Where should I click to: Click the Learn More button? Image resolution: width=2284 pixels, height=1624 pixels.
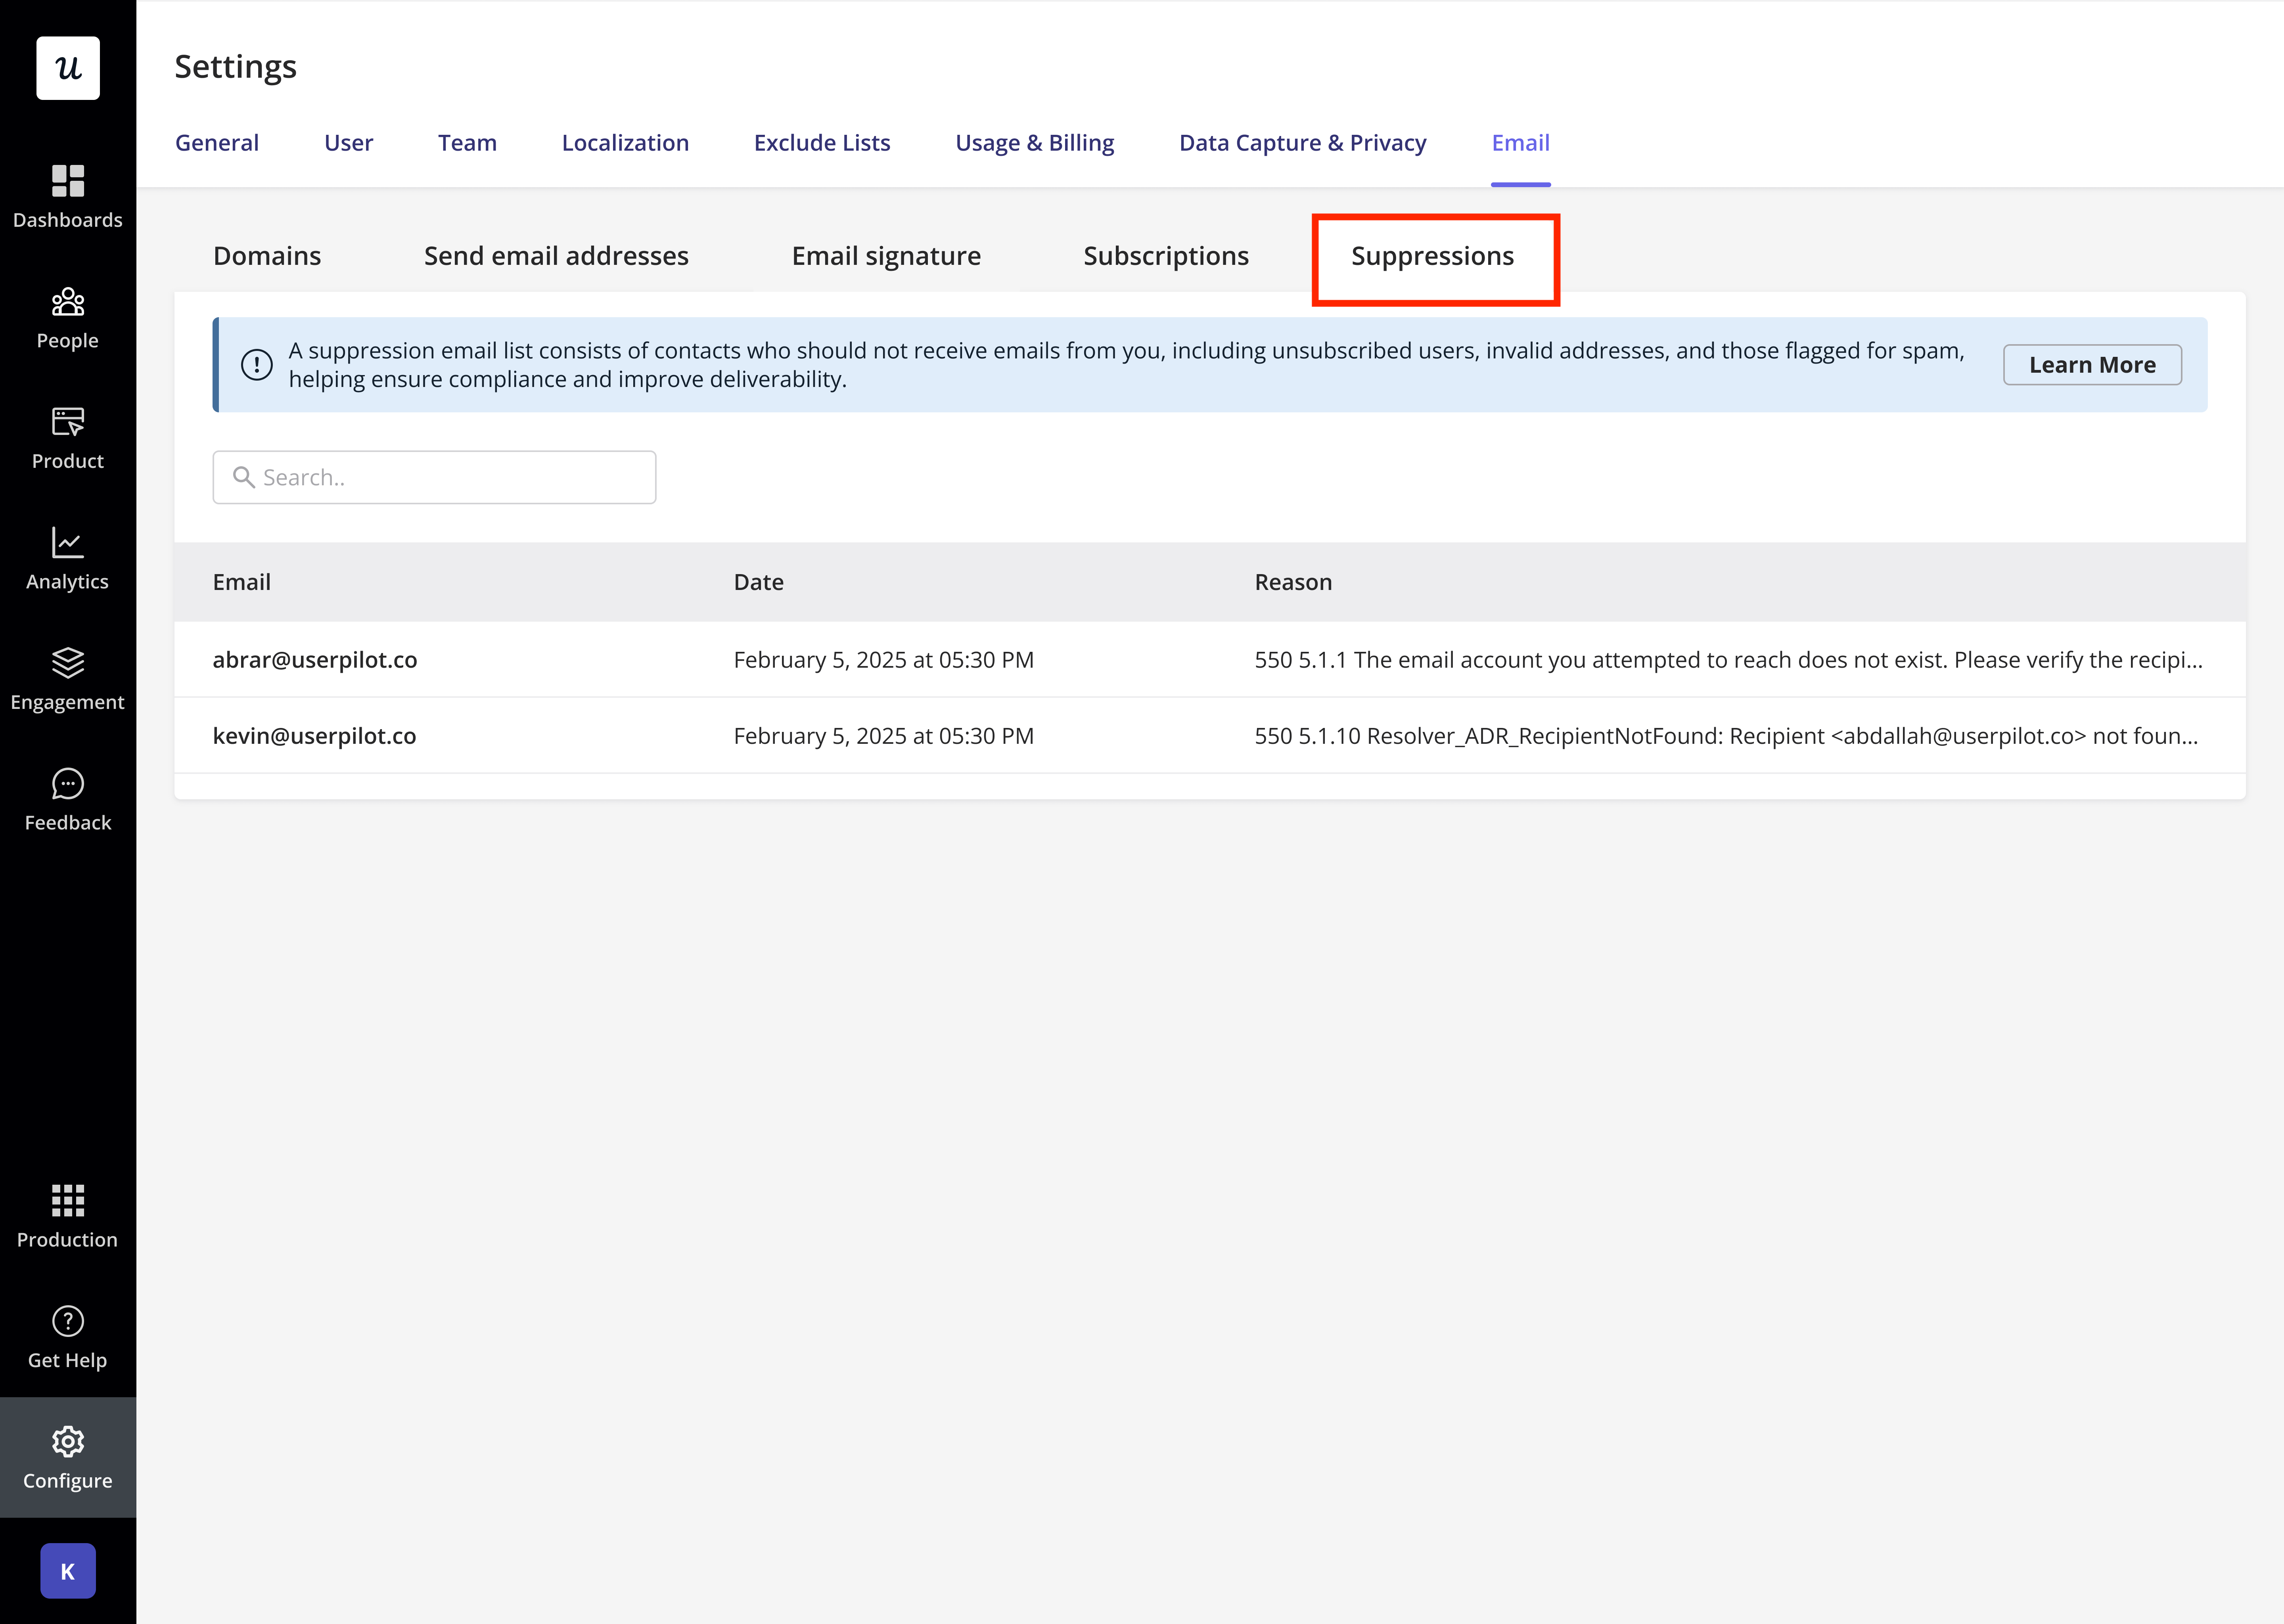2092,365
